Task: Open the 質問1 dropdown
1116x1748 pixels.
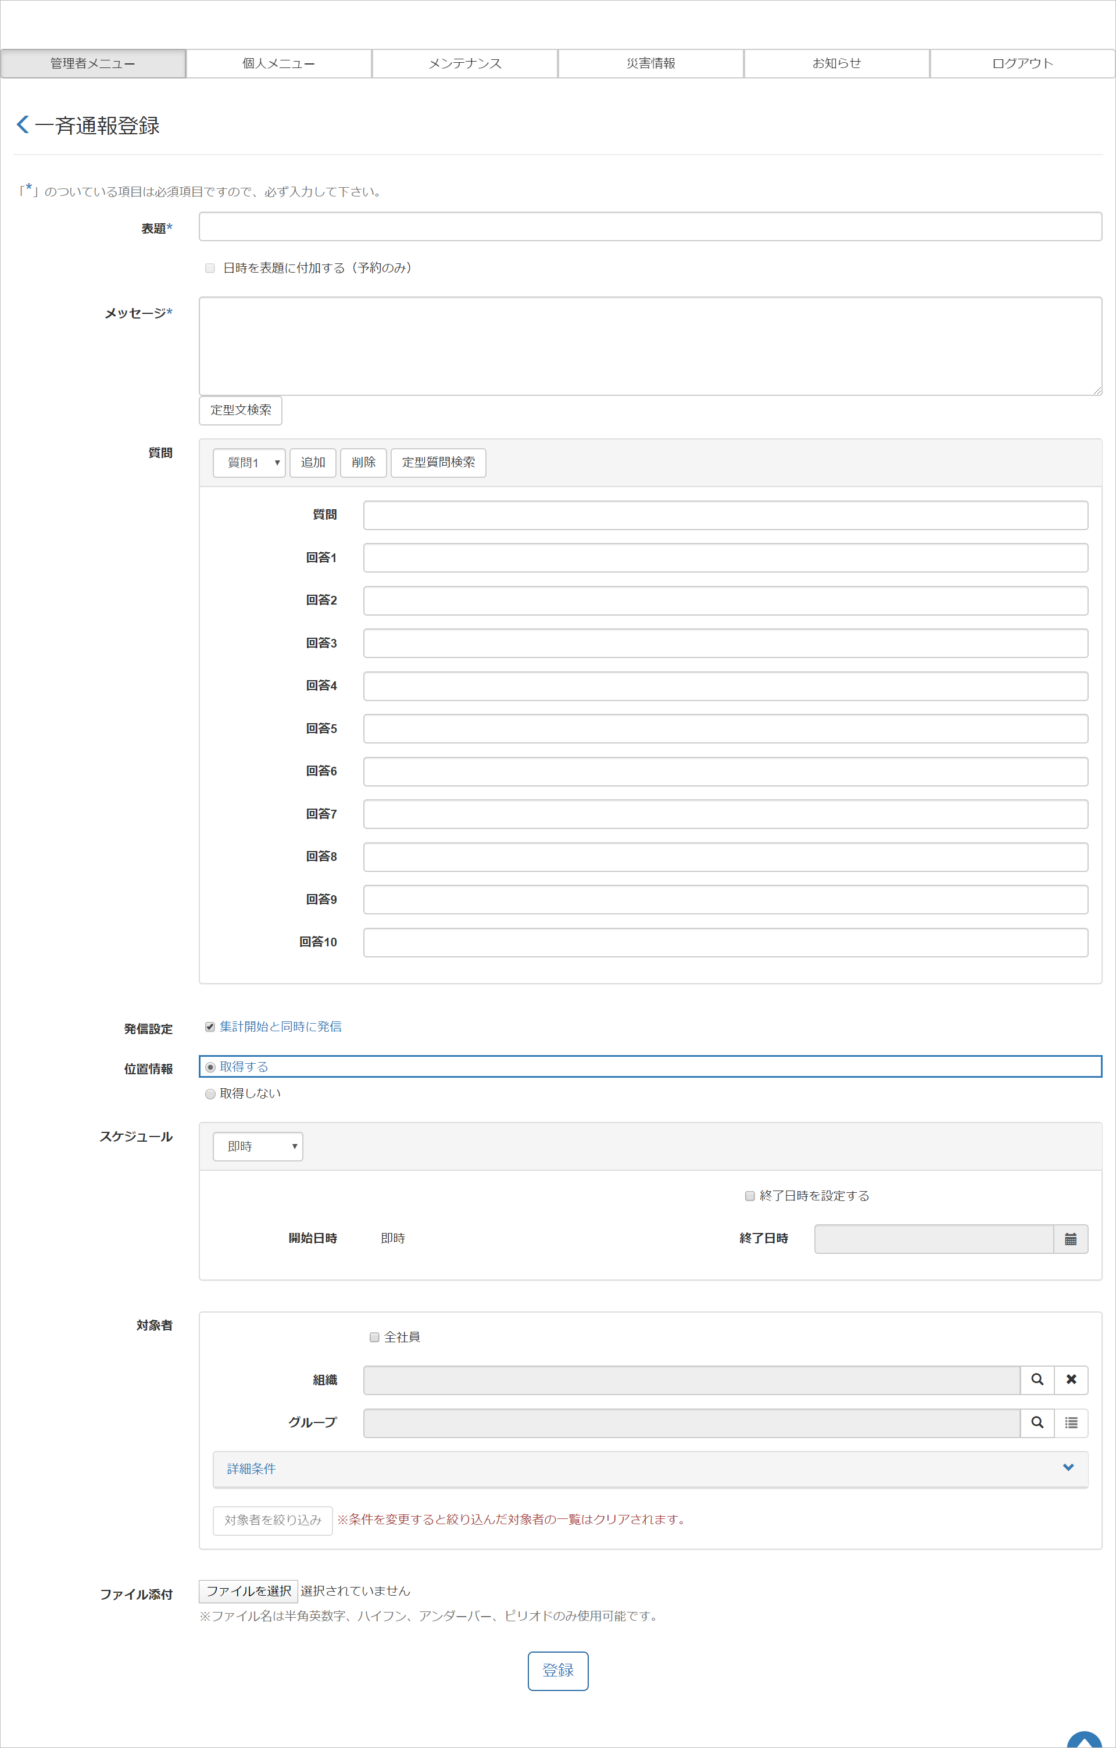Action: (x=249, y=463)
